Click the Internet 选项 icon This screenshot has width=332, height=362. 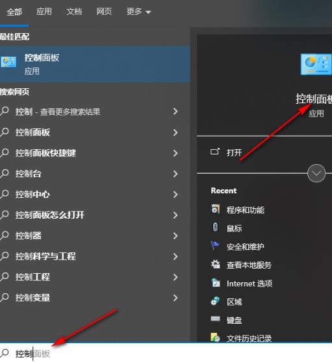click(x=216, y=283)
